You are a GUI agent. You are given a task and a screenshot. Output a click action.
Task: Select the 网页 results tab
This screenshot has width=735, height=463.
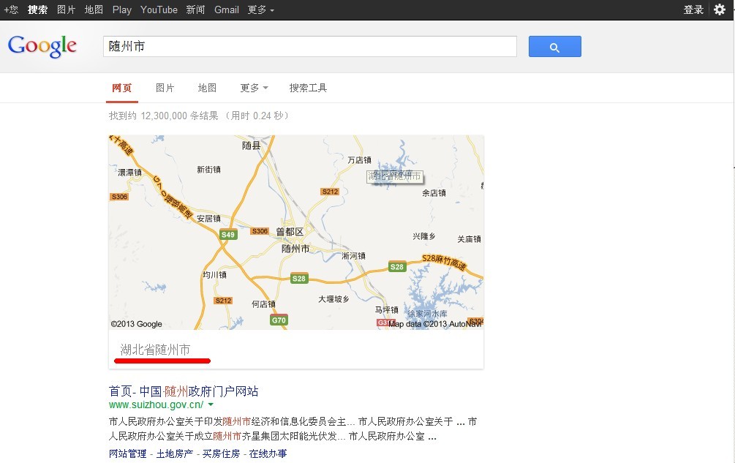pos(121,87)
